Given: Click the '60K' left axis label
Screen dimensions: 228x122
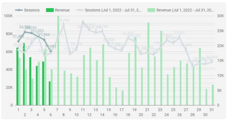Looking at the screenshot, I should (x=9, y=52).
